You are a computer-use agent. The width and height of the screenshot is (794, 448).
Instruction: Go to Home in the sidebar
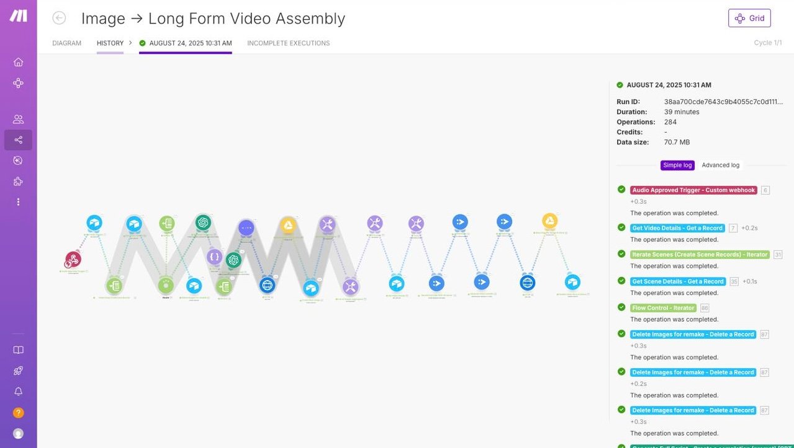18,62
